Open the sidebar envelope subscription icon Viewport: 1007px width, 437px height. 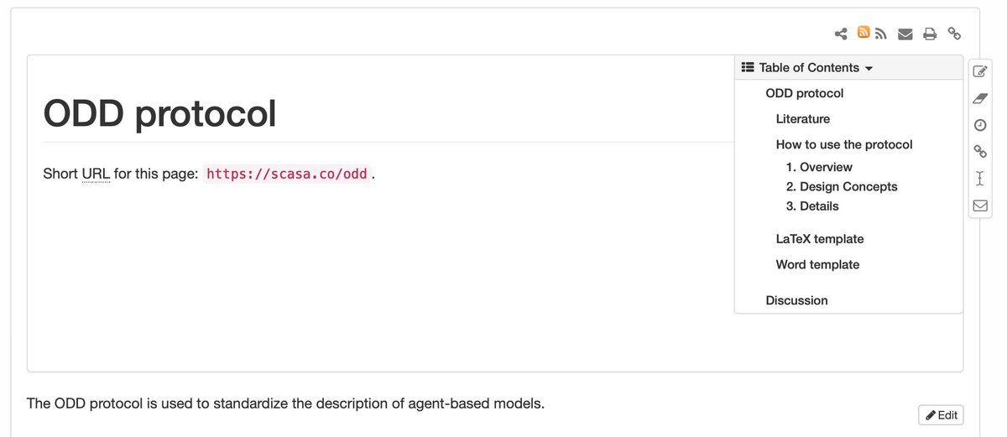coord(980,205)
